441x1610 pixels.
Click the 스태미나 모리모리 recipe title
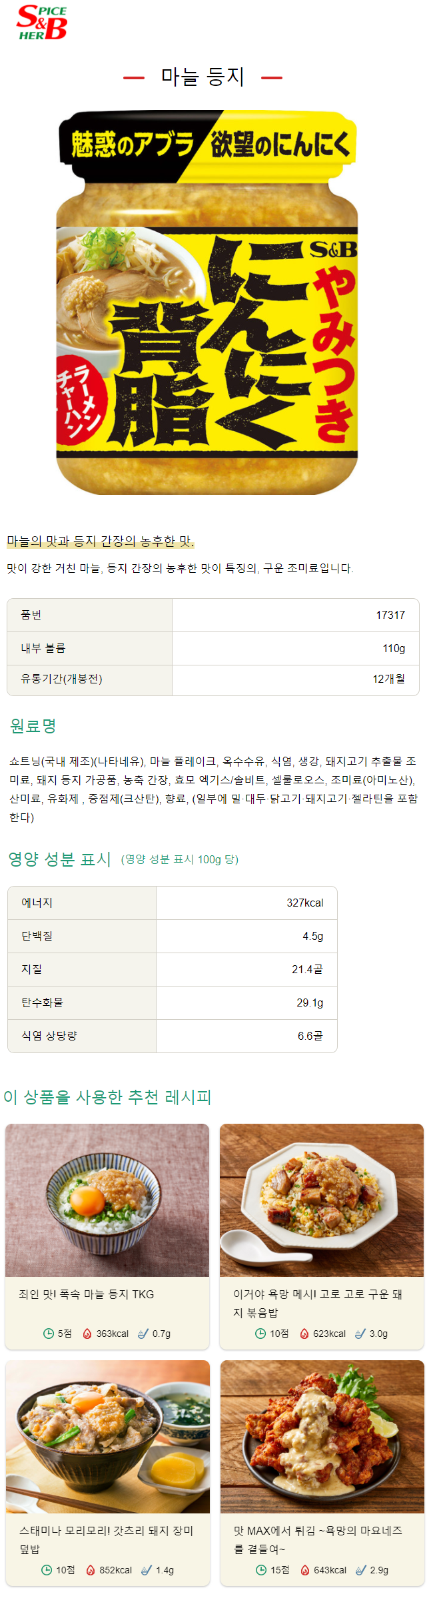click(x=107, y=1539)
